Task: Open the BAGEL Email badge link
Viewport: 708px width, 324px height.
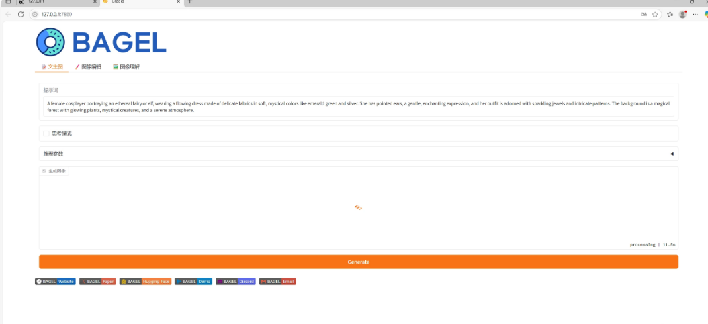Action: (x=277, y=281)
